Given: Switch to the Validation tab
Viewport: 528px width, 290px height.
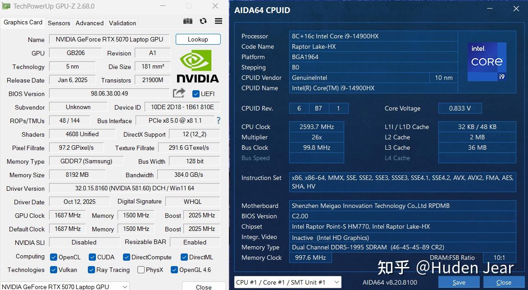Looking at the screenshot, I should [x=123, y=23].
